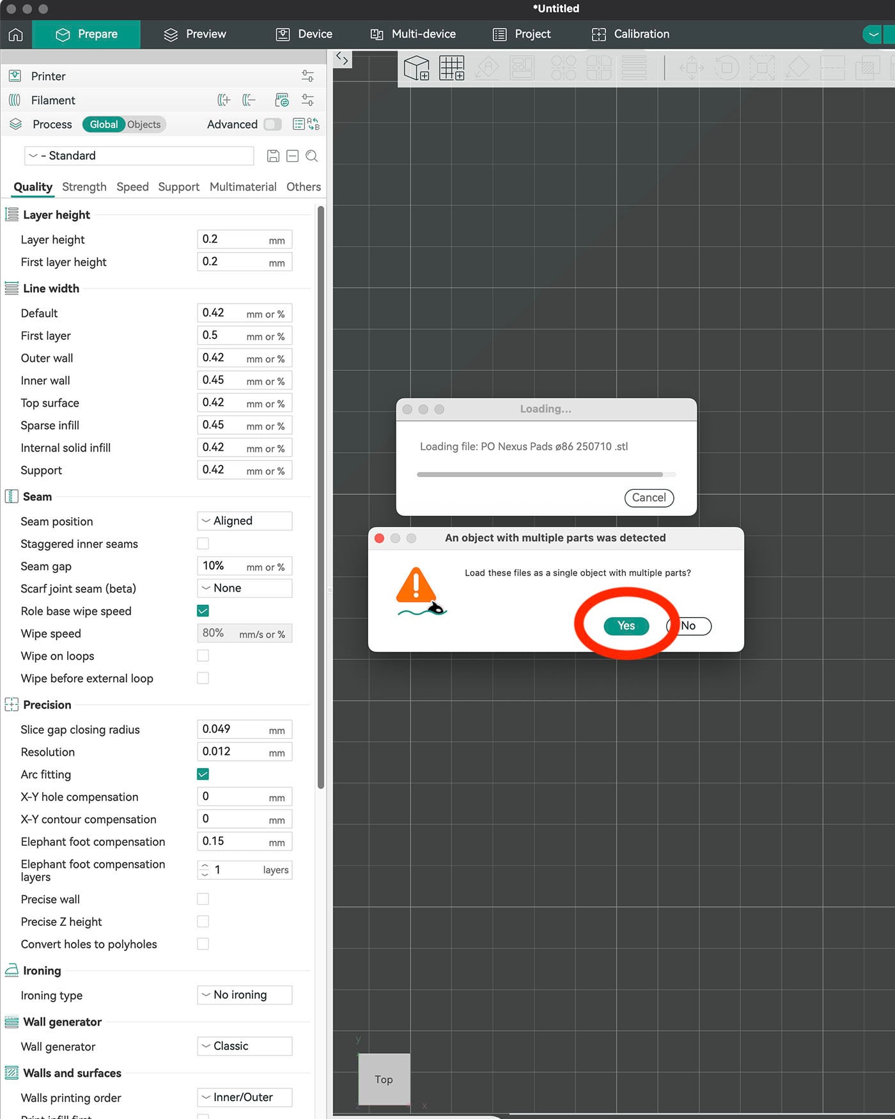Expand the Ironing type dropdown
The height and width of the screenshot is (1119, 895).
click(245, 995)
